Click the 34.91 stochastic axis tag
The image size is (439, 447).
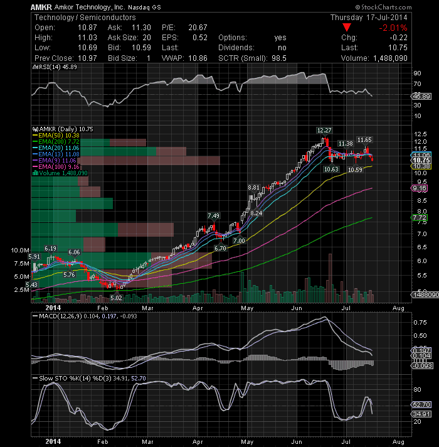click(x=421, y=414)
